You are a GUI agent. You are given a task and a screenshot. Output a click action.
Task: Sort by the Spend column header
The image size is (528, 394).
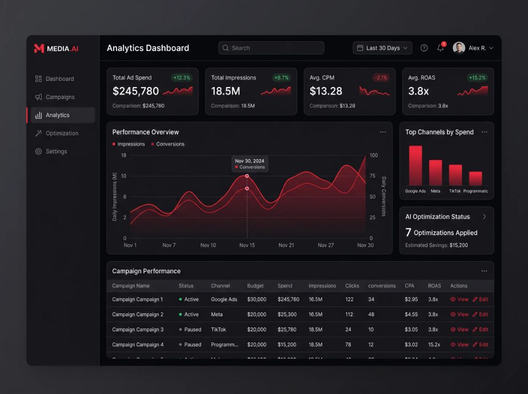click(x=285, y=286)
